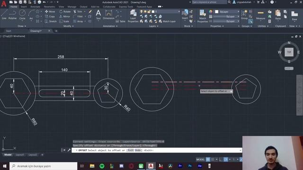This screenshot has height=170, width=303.
Task: Activate the Array command
Action: click(x=78, y=21)
